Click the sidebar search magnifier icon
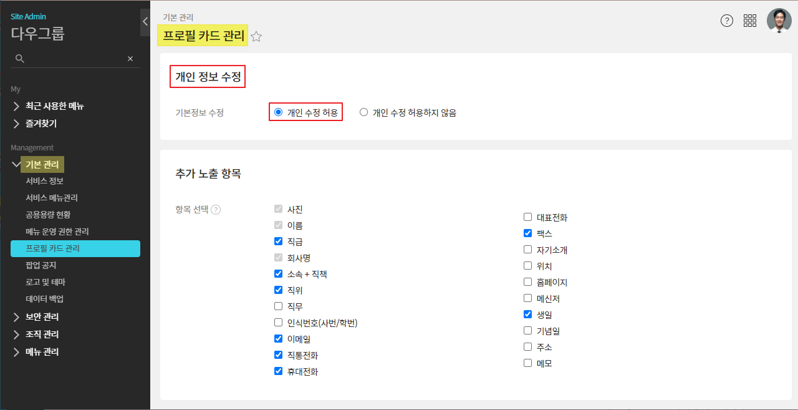This screenshot has width=798, height=410. coord(20,59)
